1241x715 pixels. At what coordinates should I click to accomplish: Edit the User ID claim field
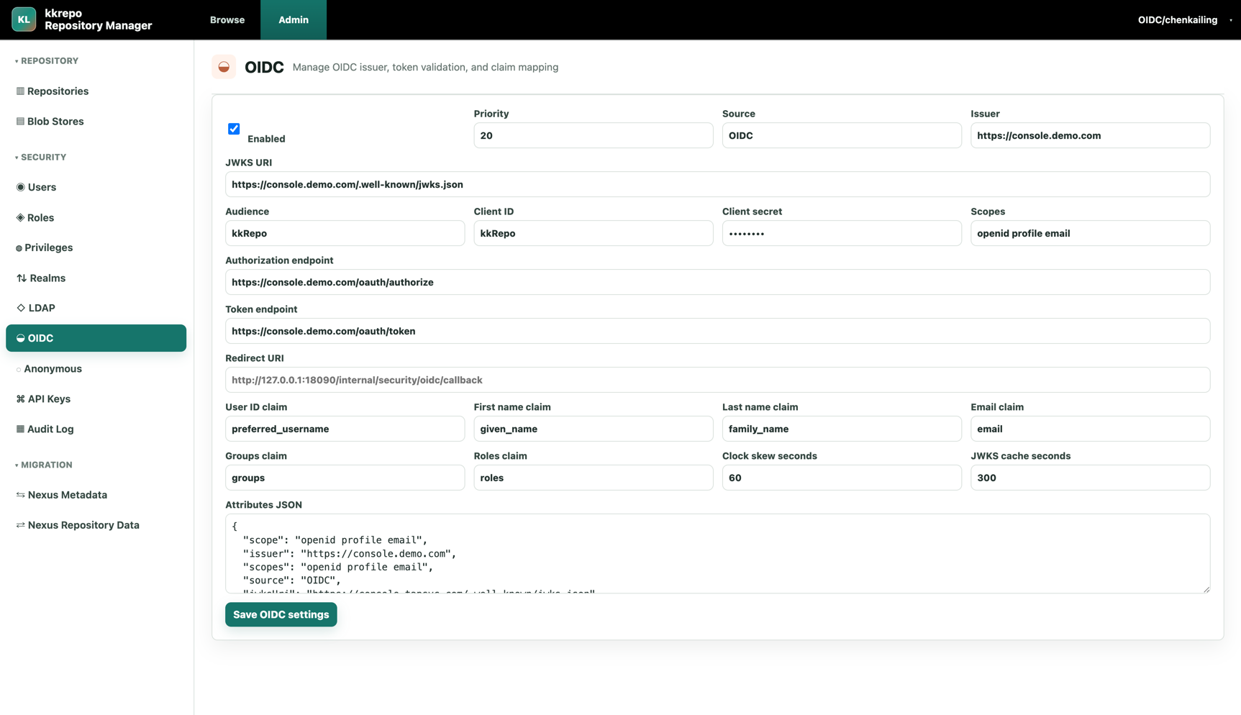tap(345, 429)
